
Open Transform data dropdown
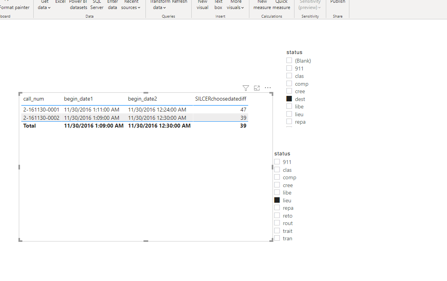click(x=159, y=5)
